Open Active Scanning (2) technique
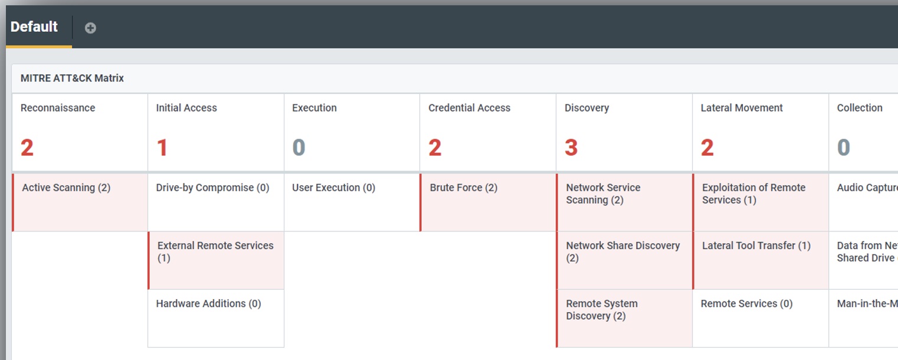 (x=80, y=202)
